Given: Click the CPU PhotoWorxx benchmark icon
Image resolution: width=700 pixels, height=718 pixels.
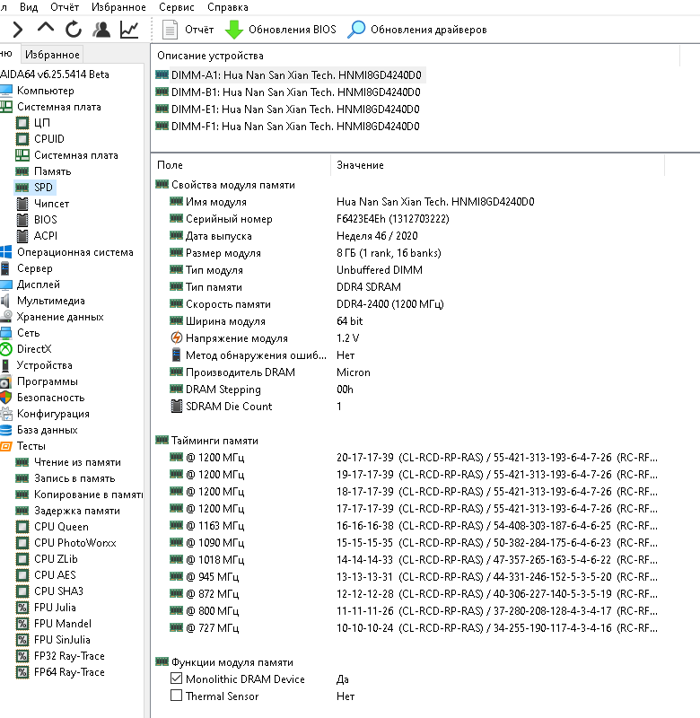Looking at the screenshot, I should (22, 543).
